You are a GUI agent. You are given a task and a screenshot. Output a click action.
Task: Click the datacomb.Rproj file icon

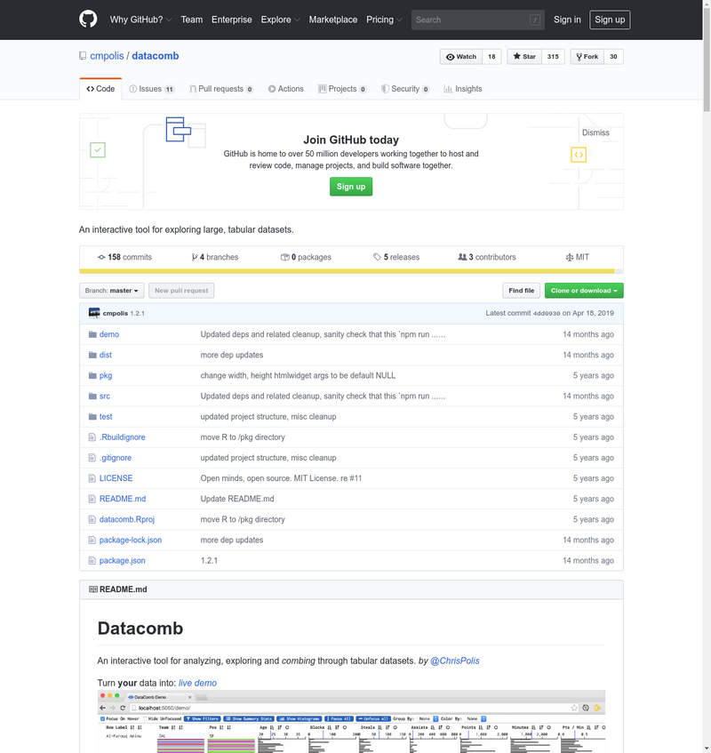92,519
